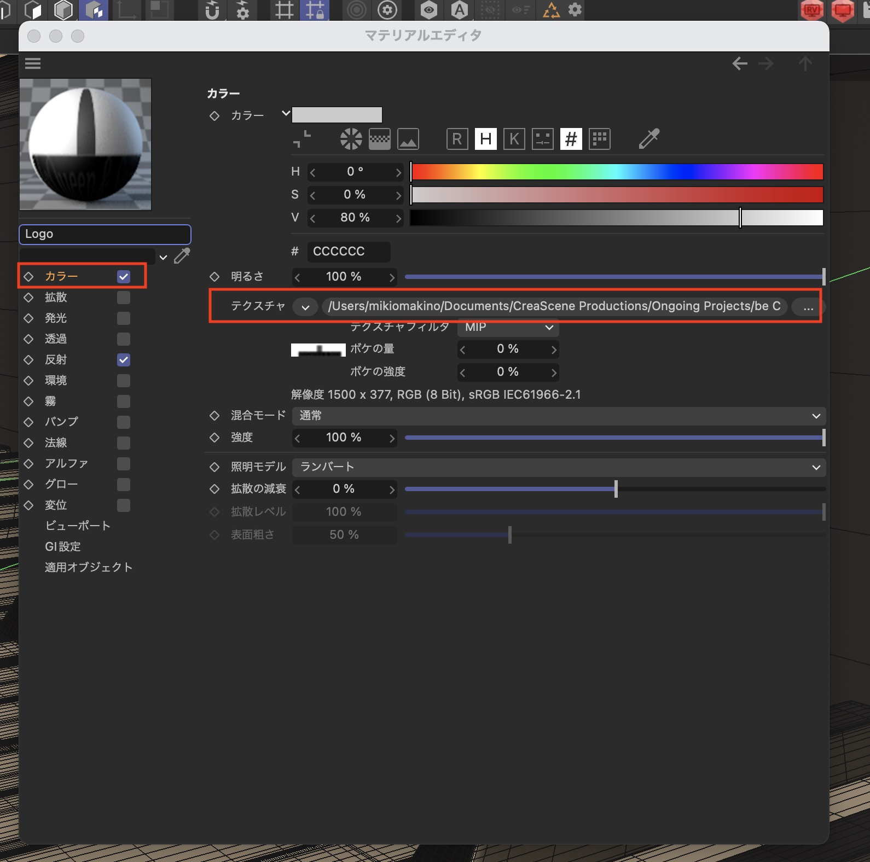This screenshot has height=862, width=870.
Task: Toggle the hex # display mode icon
Action: point(571,139)
